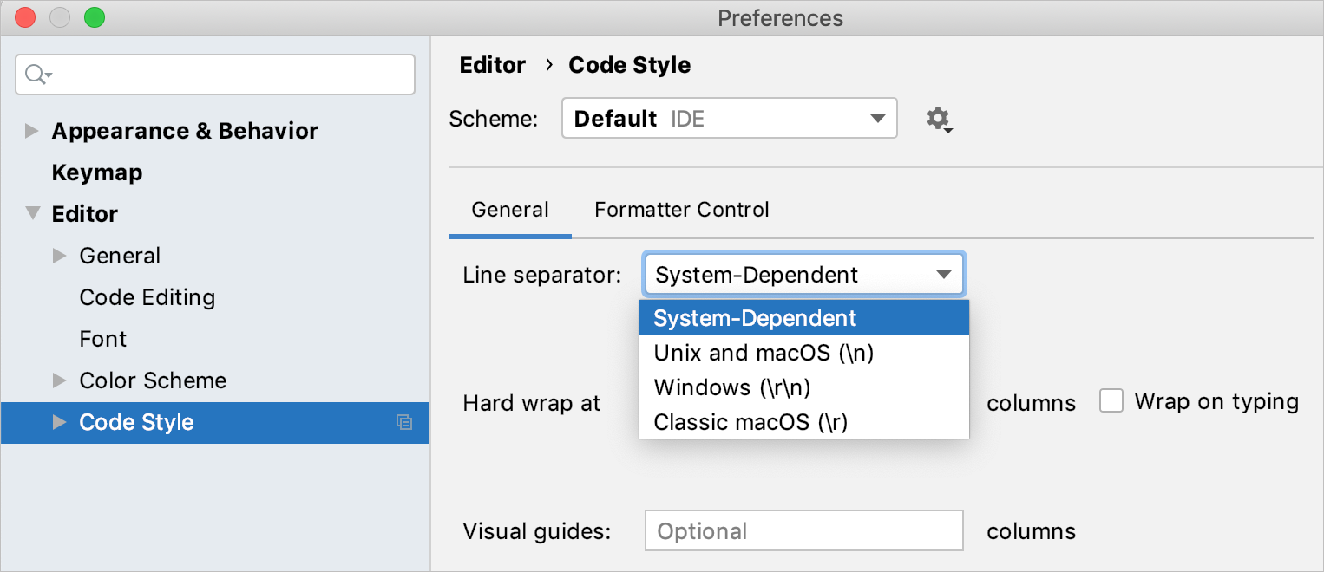Click the Editor breadcrumb link

(492, 65)
